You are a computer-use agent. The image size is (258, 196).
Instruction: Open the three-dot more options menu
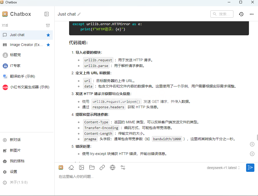252,14
